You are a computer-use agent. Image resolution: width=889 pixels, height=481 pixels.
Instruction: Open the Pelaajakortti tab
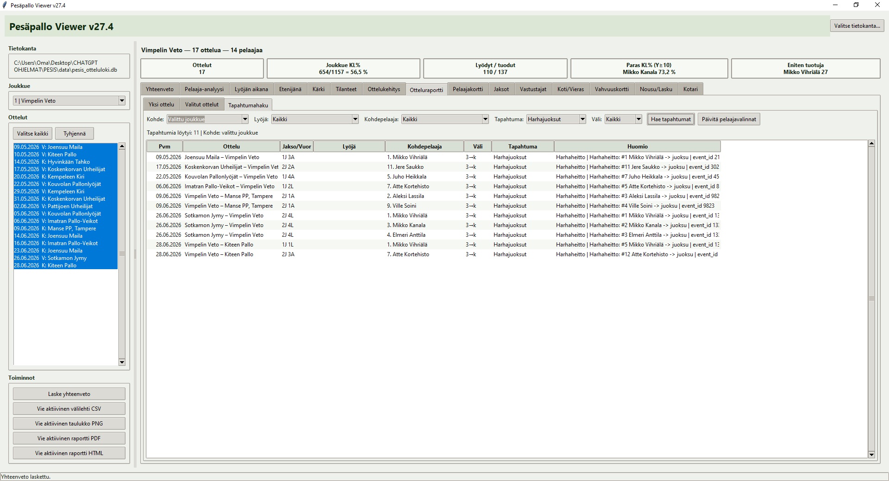coord(468,89)
